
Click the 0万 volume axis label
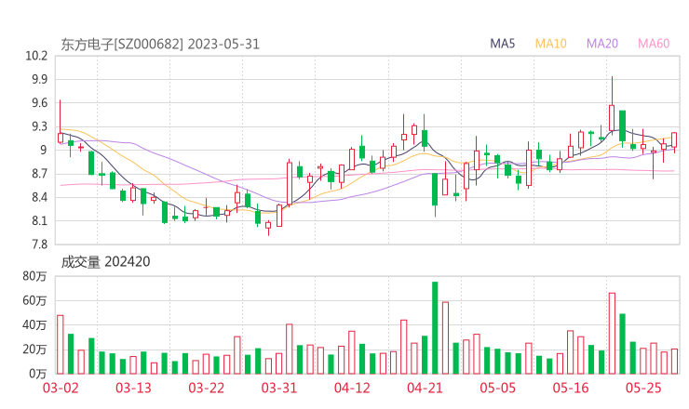pyautogui.click(x=37, y=374)
